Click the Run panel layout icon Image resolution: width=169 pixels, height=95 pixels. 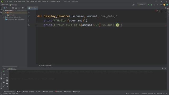[x=4, y=82]
